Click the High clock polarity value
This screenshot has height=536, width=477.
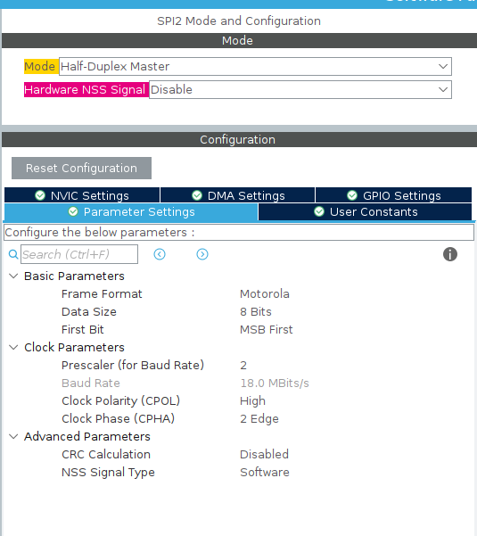coord(252,401)
